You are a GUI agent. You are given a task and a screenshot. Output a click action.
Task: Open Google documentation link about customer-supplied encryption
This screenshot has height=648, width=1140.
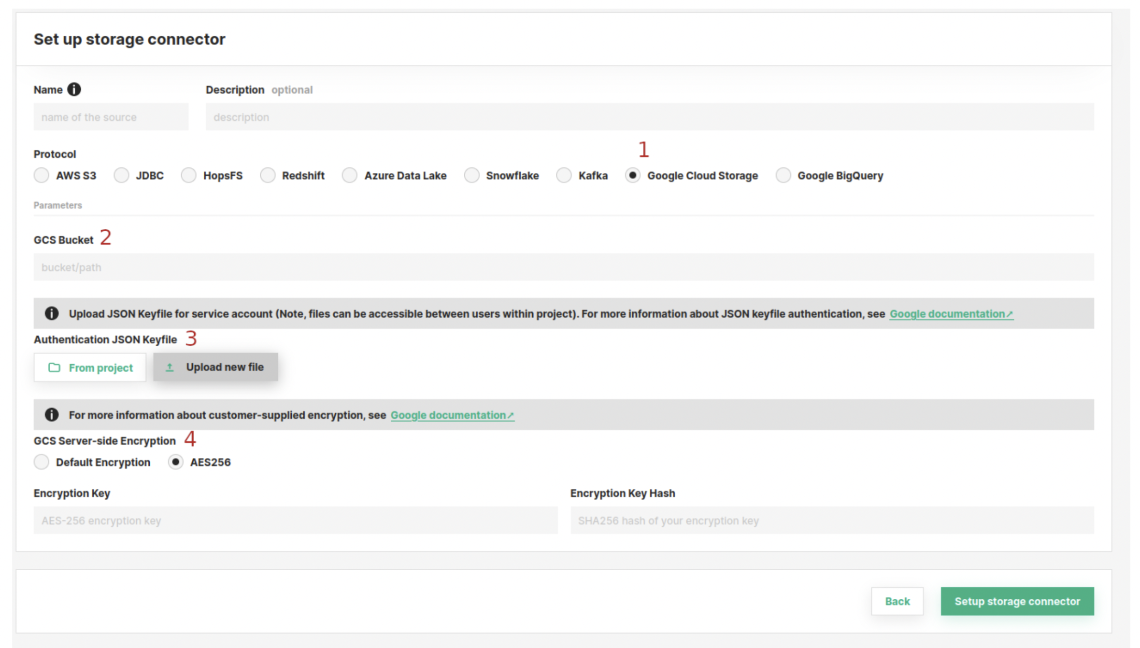[452, 415]
